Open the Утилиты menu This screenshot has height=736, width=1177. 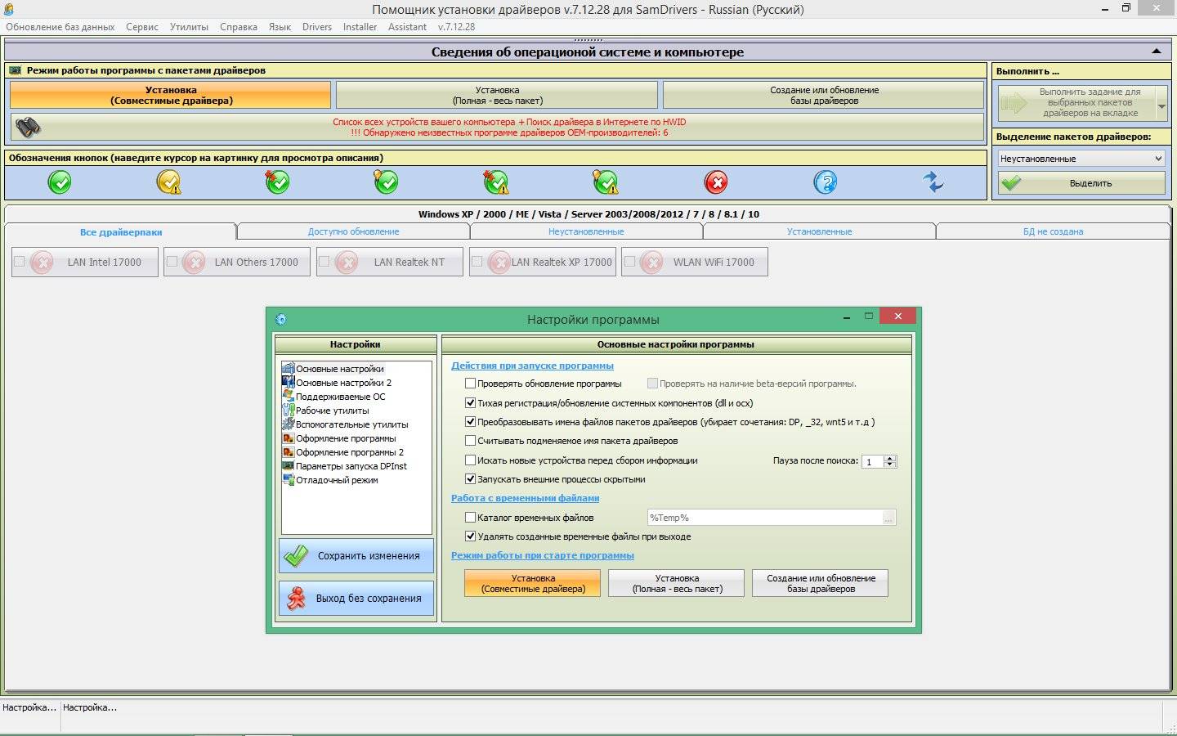[189, 27]
